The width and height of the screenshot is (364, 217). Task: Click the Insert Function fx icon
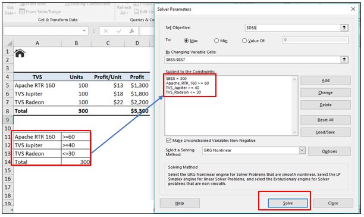tap(131, 31)
